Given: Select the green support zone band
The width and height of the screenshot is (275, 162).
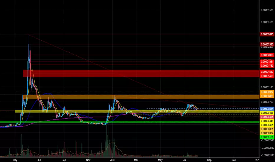Looking at the screenshot, I should 130,122.
